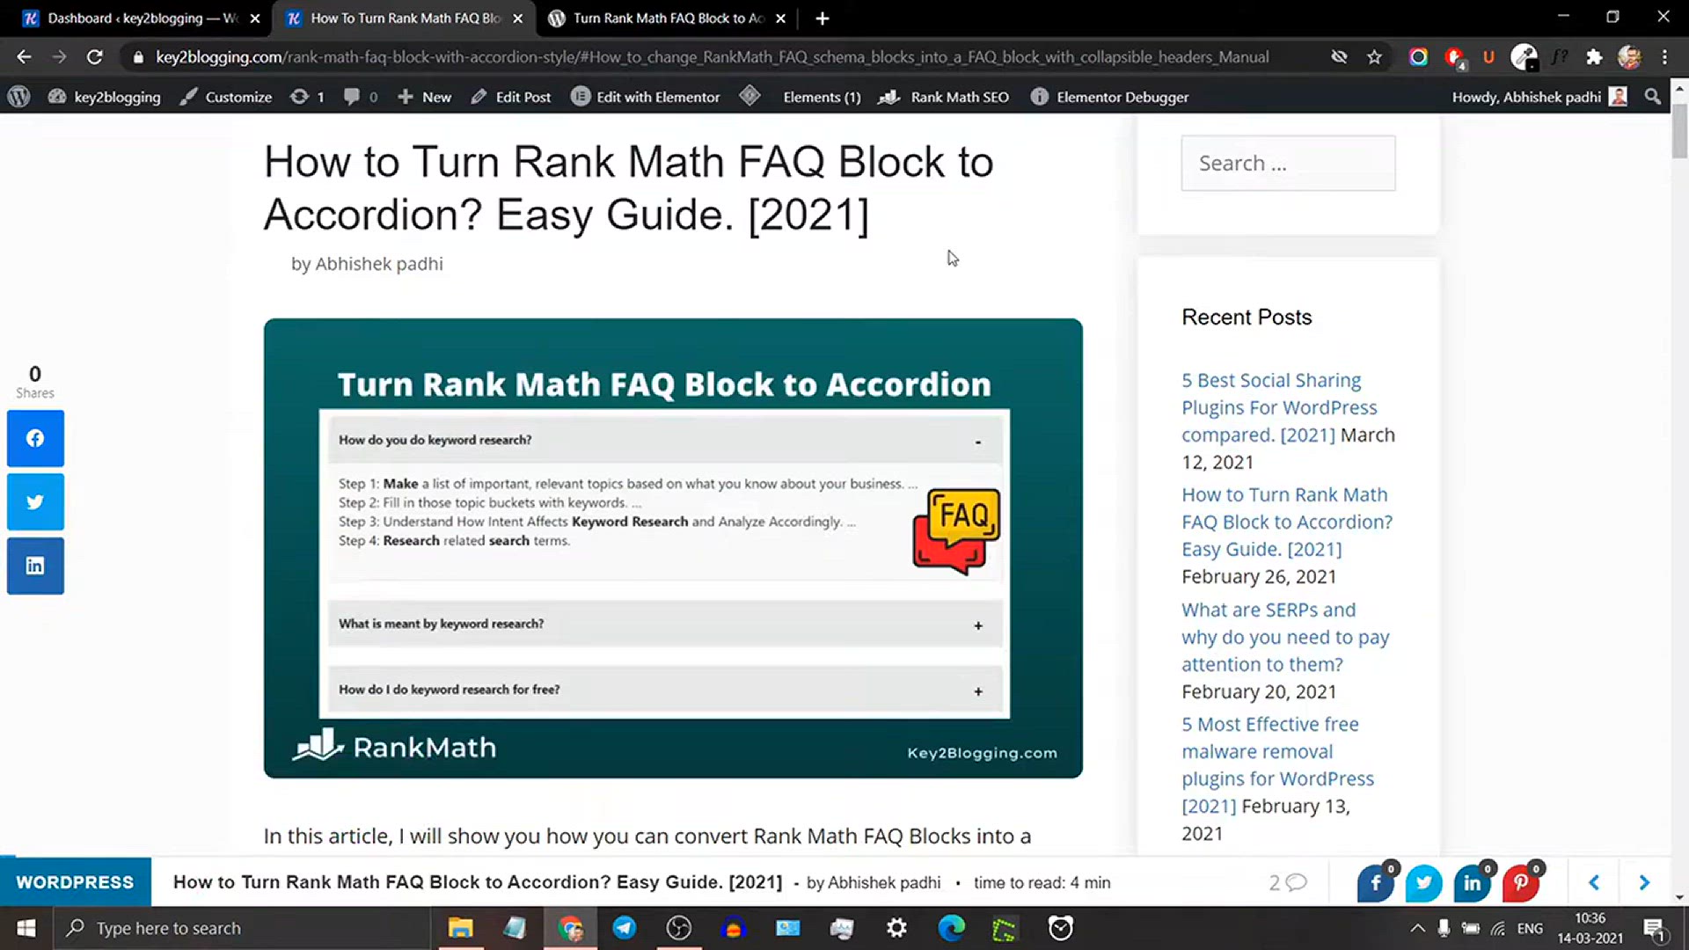Click the address bar URL
The height and width of the screenshot is (950, 1689).
coord(712,57)
